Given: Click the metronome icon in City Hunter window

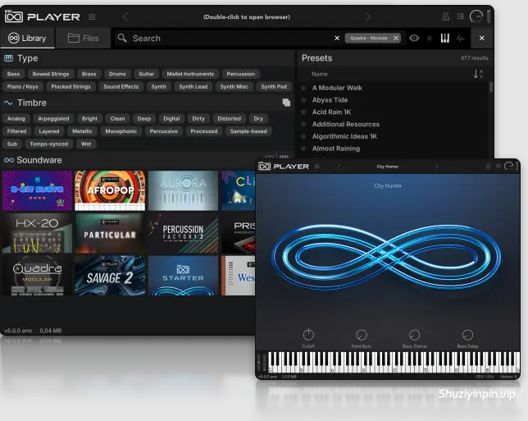Looking at the screenshot, I should 488,166.
